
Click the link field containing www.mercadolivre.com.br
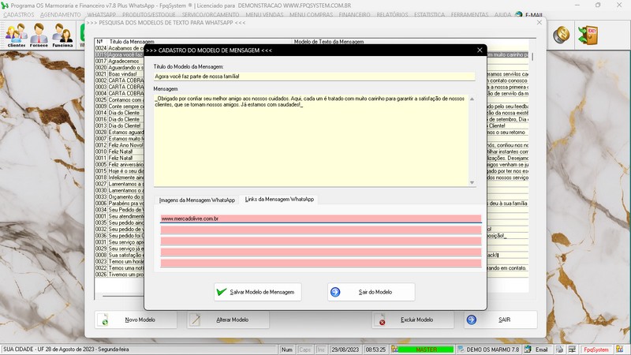coord(321,219)
